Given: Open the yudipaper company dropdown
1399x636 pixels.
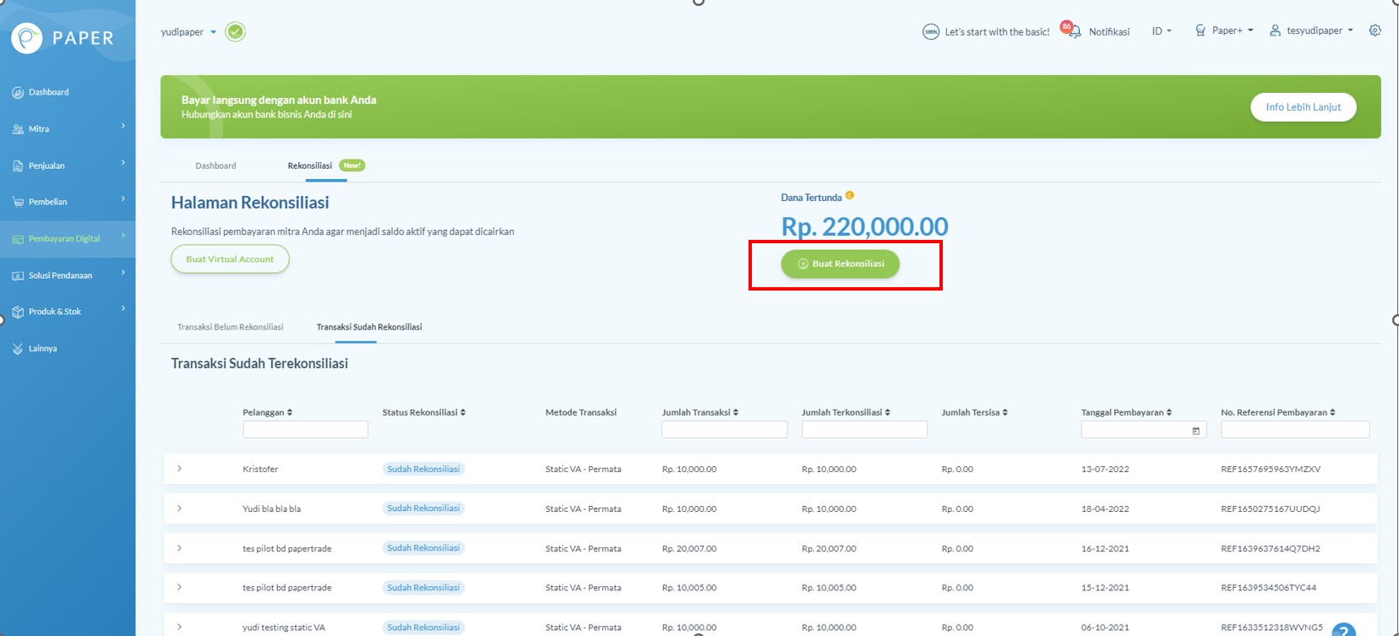Looking at the screenshot, I should 188,32.
